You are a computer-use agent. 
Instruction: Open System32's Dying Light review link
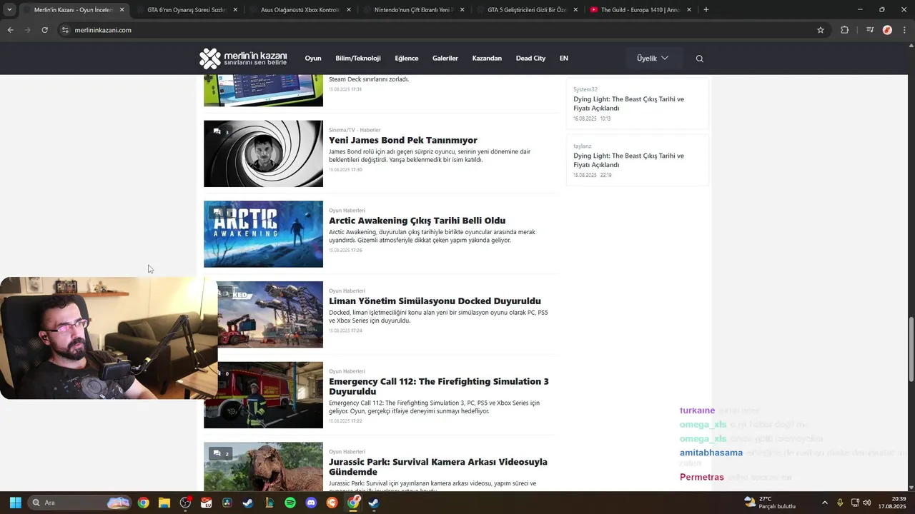[629, 104]
